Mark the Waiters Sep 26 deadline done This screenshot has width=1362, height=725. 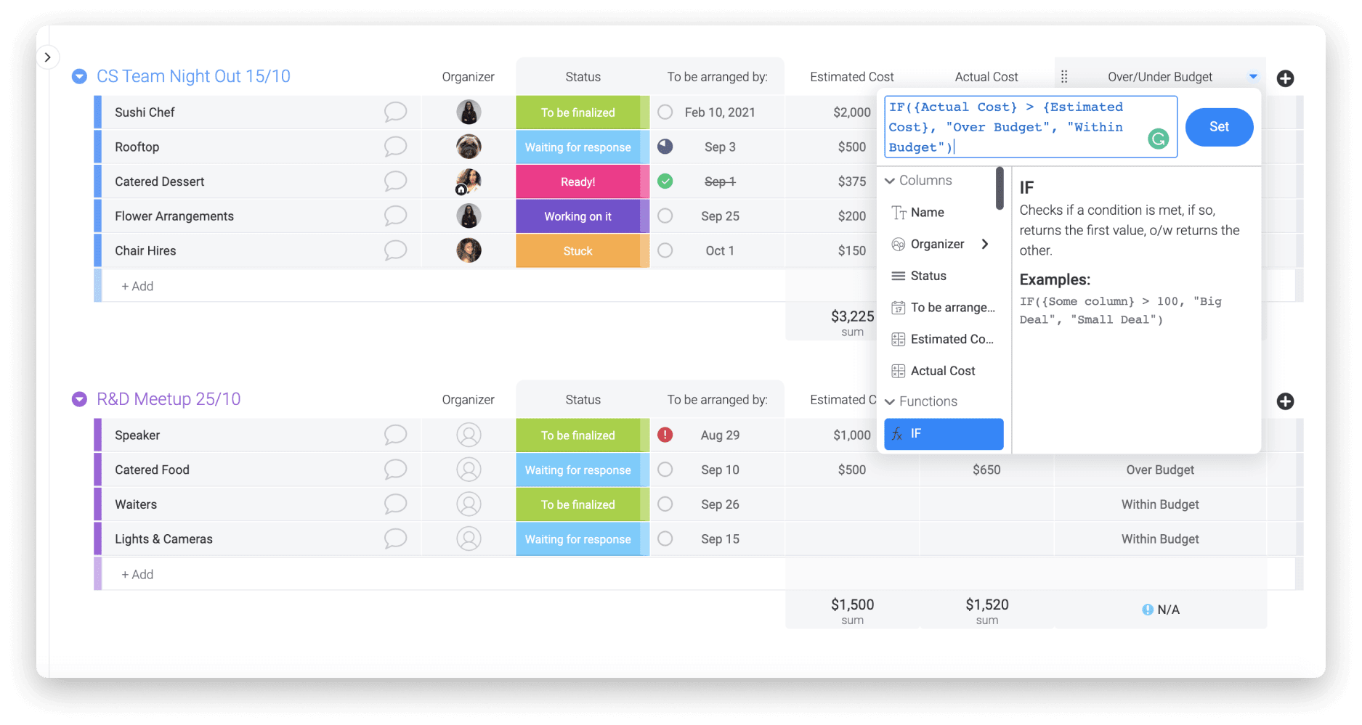pyautogui.click(x=665, y=504)
